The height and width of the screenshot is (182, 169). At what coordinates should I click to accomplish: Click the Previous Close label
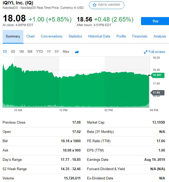(x=14, y=123)
